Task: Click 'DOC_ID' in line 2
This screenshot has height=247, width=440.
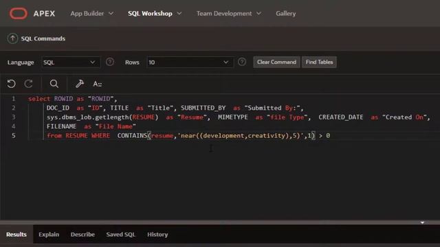Action: point(58,108)
